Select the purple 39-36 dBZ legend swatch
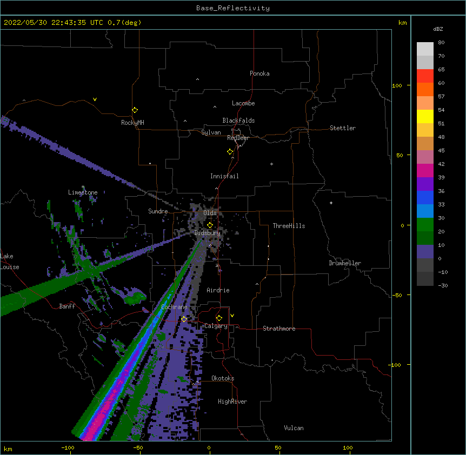466x455 pixels. [x=425, y=184]
